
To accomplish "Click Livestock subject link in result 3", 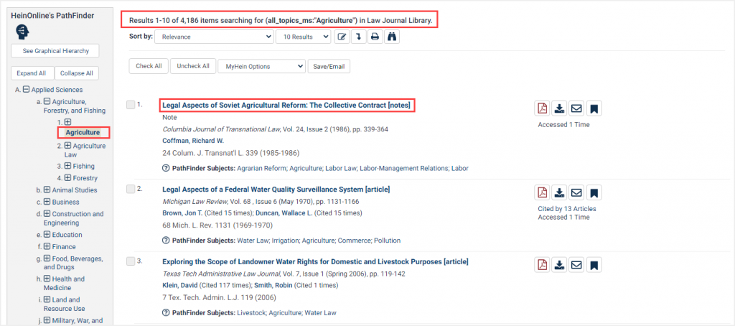I will [x=251, y=312].
